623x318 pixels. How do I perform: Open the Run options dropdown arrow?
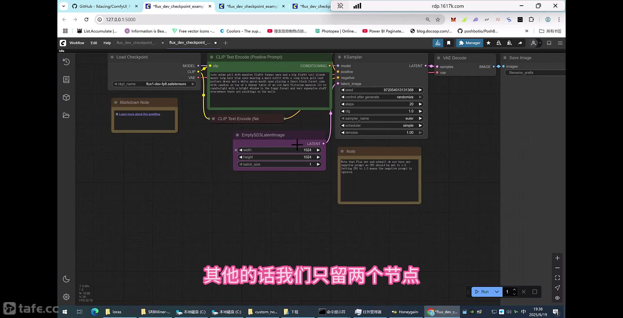coord(497,292)
